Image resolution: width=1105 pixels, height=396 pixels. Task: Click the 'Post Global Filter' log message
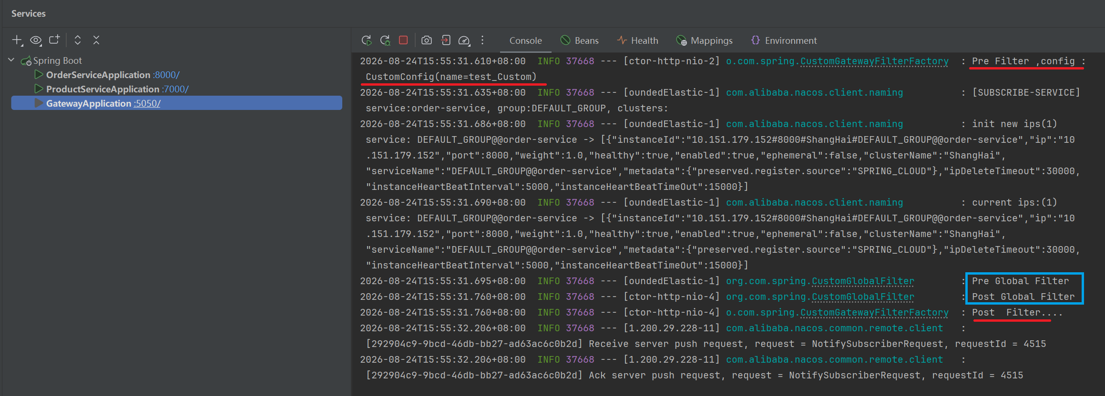point(1023,297)
